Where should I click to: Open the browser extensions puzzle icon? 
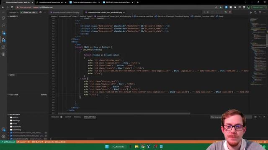[235, 7]
